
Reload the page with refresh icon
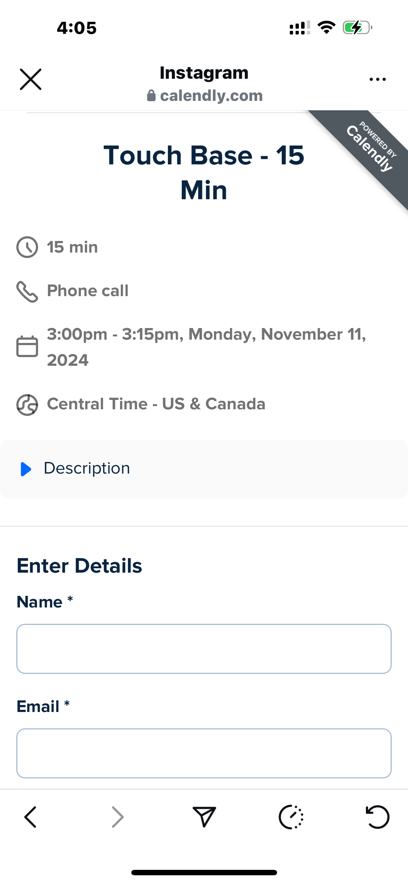tap(378, 817)
